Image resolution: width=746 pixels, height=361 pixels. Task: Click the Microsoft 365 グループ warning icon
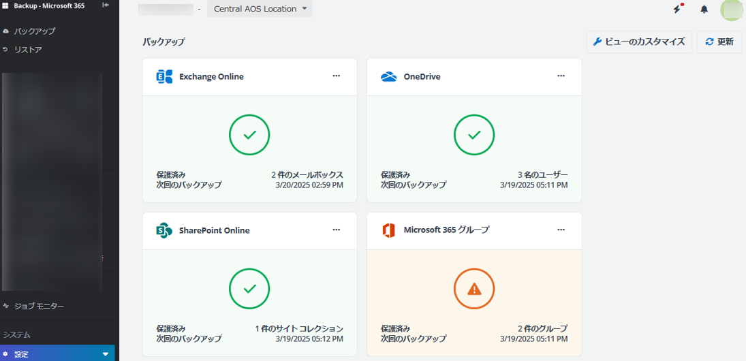coord(474,289)
